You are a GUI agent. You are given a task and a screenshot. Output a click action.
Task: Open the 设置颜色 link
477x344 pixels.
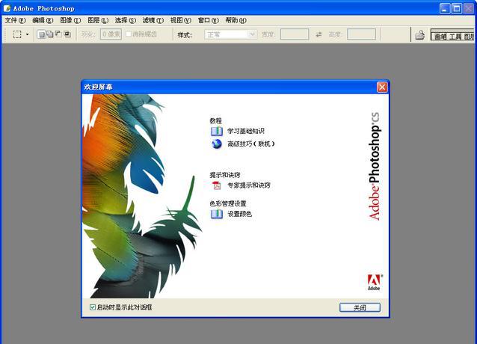(240, 214)
